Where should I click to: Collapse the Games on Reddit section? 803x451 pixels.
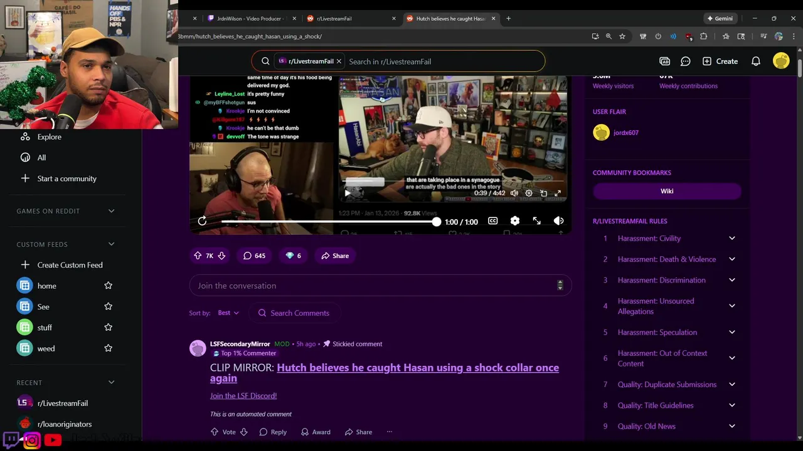pyautogui.click(x=112, y=211)
